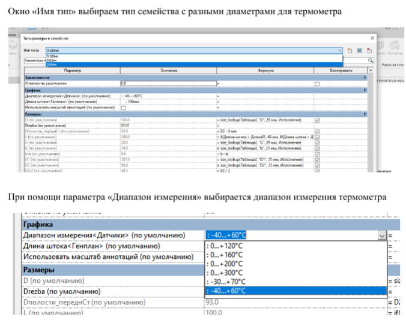The width and height of the screenshot is (406, 320).
Task: Toggle lock checkbox in the «D (по умолчанию)» row
Action: pyautogui.click(x=317, y=120)
